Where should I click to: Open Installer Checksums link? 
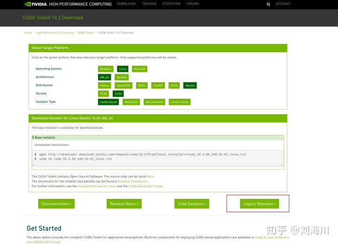click(x=133, y=181)
